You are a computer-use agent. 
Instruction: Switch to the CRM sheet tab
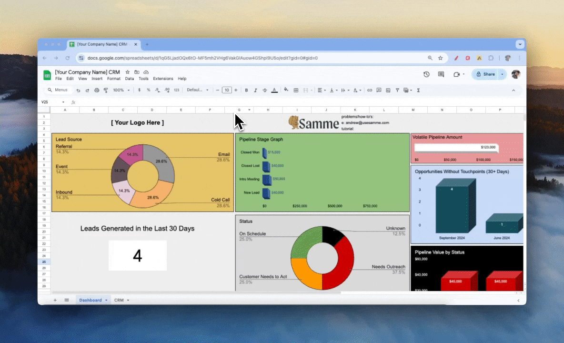click(x=119, y=300)
